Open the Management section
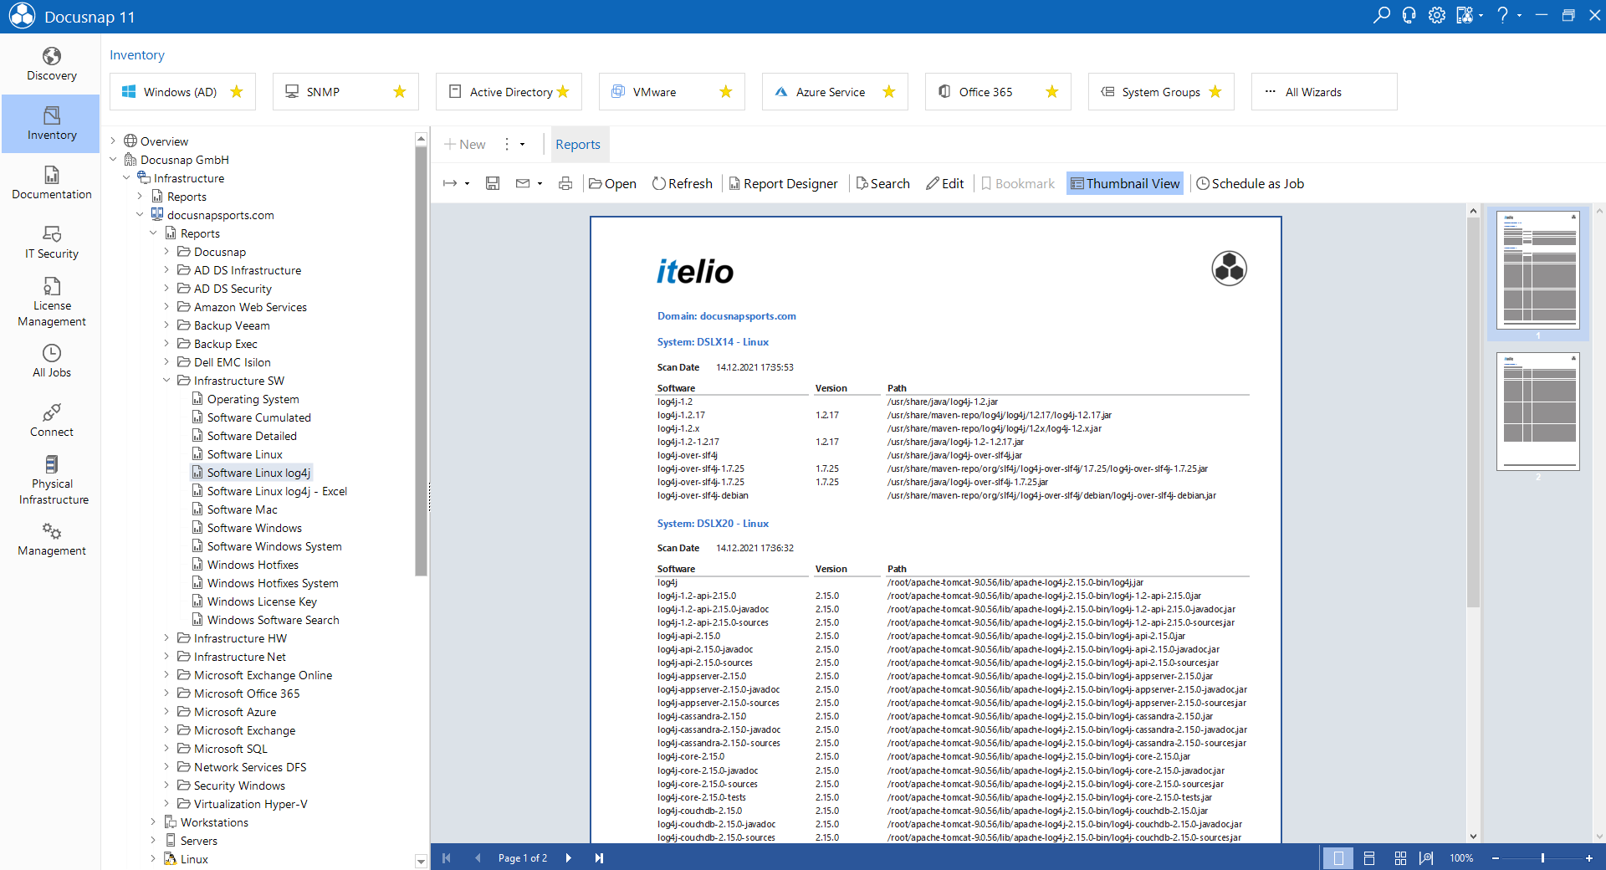 51,540
